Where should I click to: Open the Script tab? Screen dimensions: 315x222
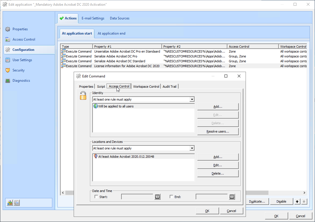coord(101,87)
